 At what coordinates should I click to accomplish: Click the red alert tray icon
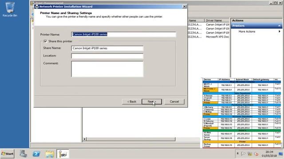coord(256,154)
